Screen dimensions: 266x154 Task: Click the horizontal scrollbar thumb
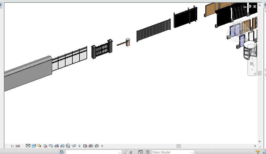[179, 146]
